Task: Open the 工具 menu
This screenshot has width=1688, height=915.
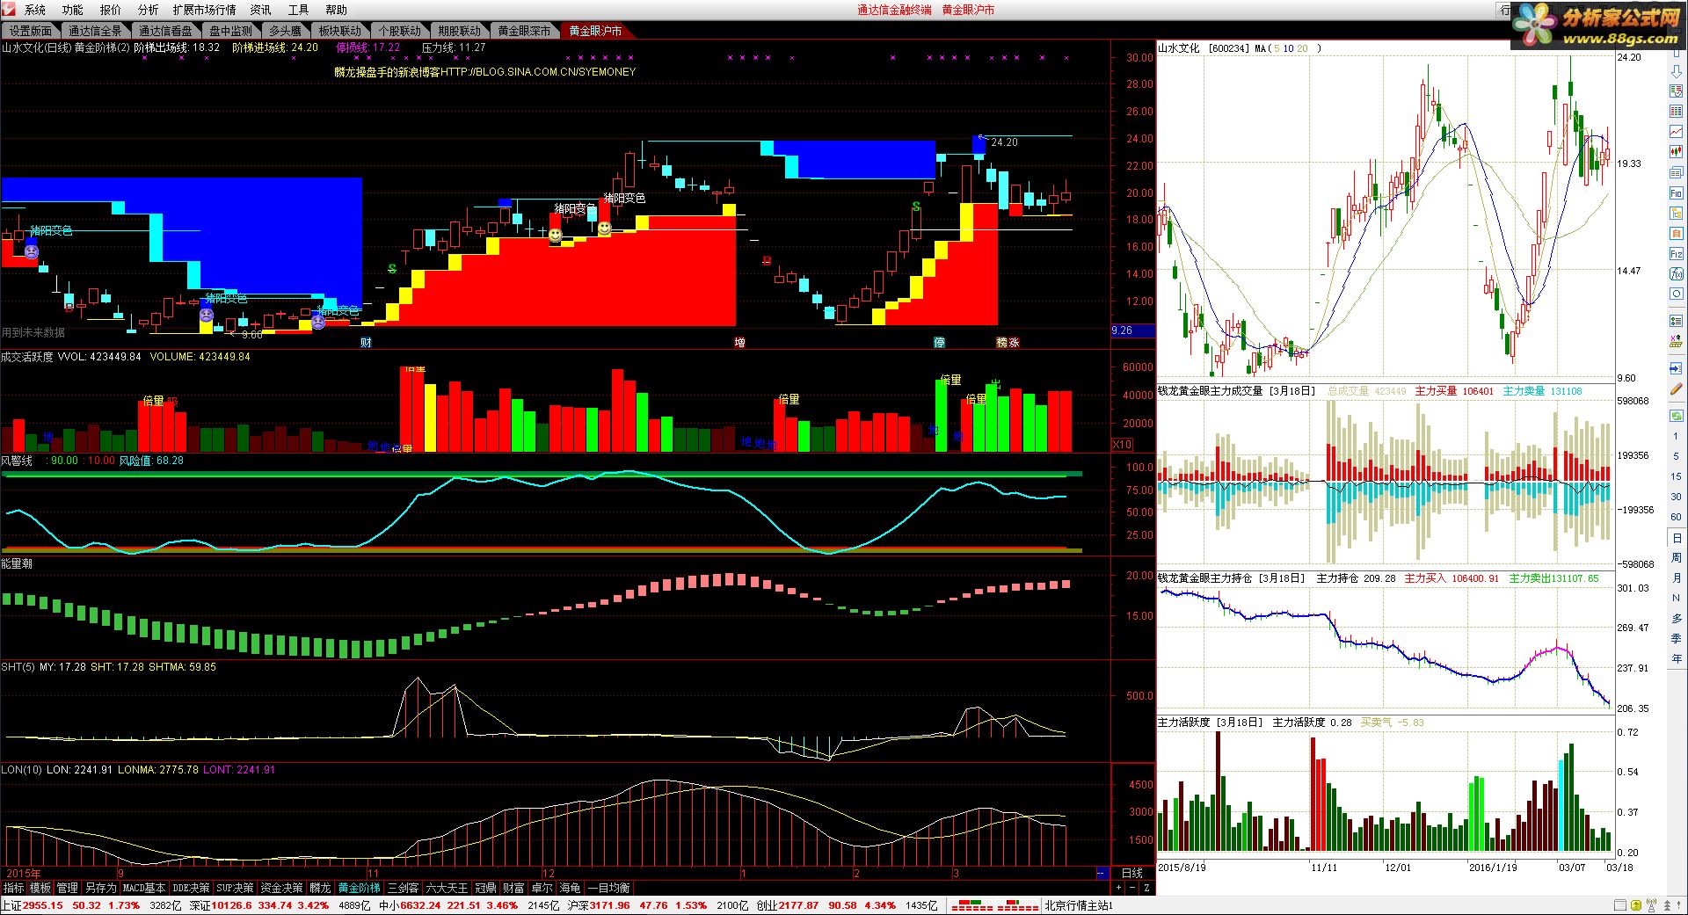Action: (x=299, y=10)
